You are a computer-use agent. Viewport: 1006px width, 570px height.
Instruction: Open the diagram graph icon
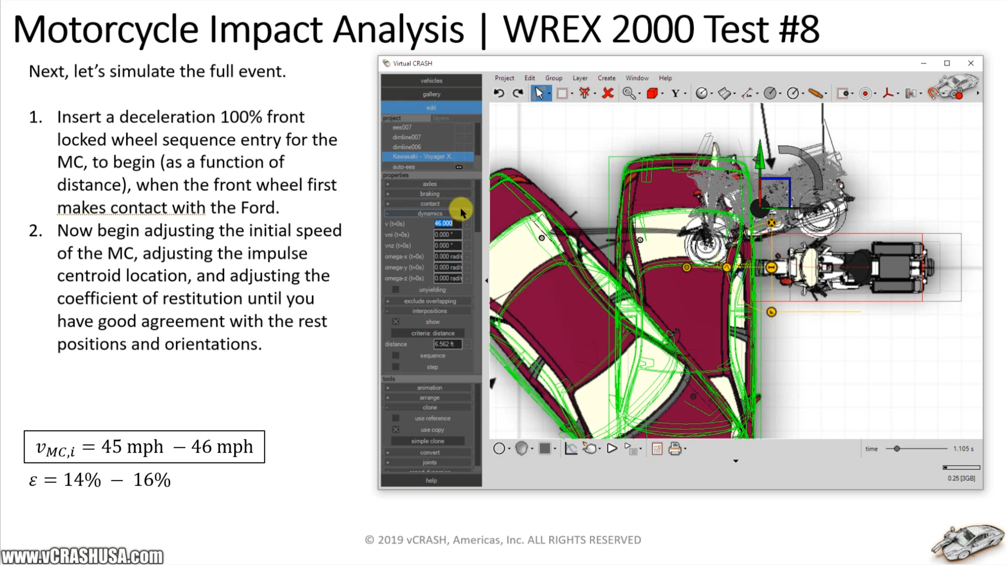(571, 449)
